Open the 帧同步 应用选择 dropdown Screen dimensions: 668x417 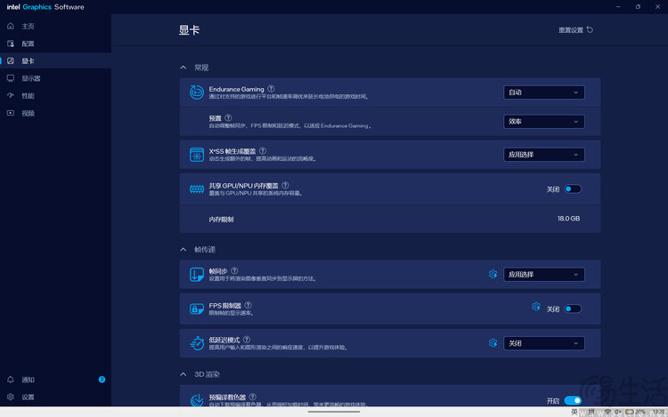click(x=544, y=275)
